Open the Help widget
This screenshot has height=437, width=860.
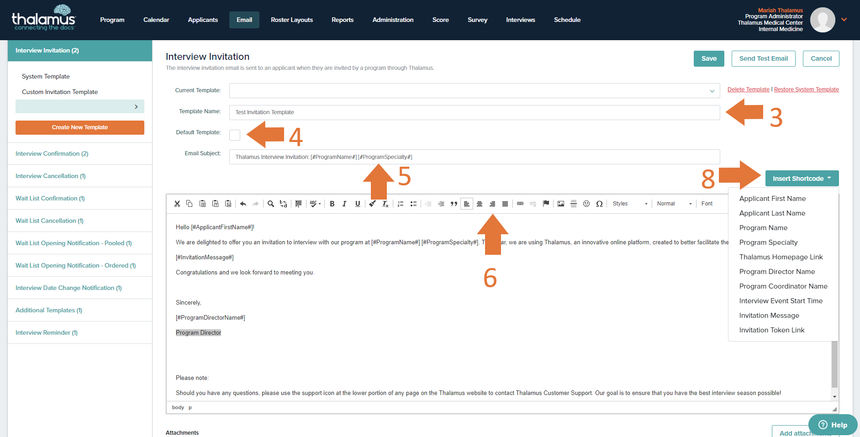coord(833,425)
